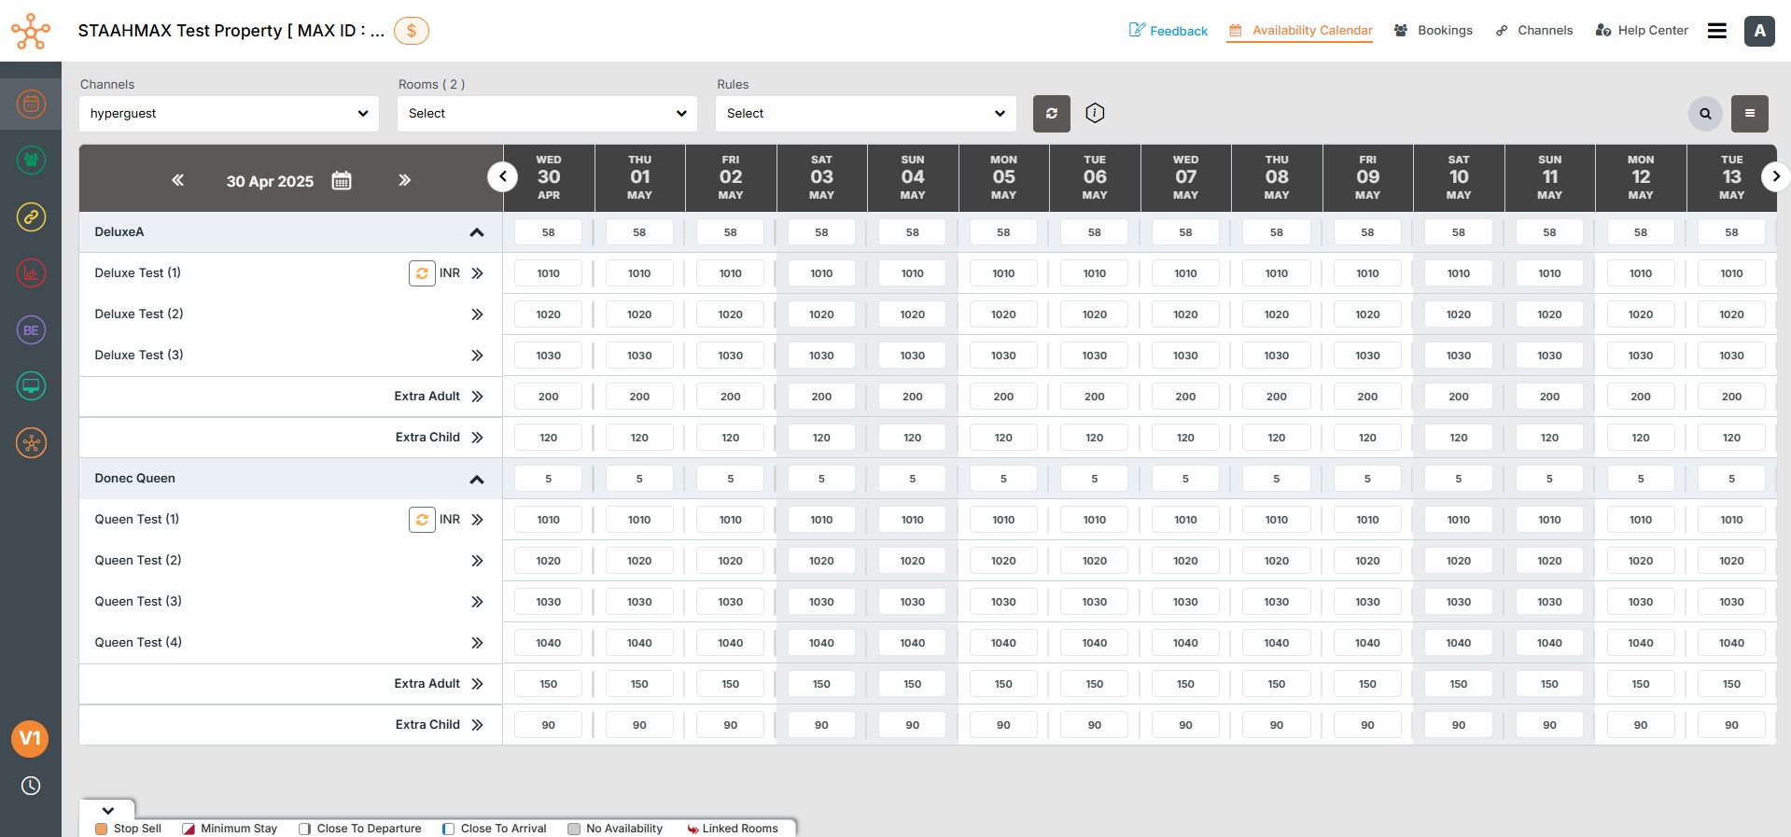1791x837 pixels.
Task: Open the Channels dropdown showing hyperguest
Action: click(x=230, y=114)
